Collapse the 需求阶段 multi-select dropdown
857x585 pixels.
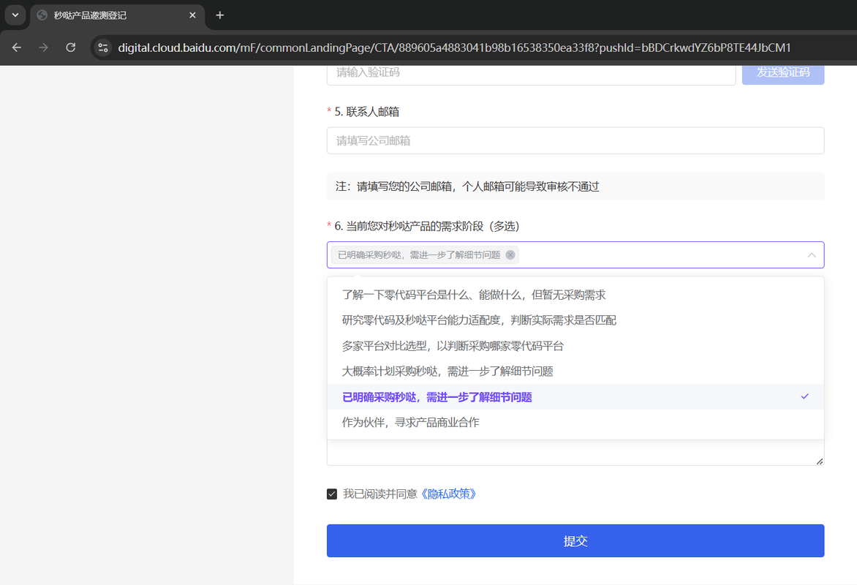pyautogui.click(x=812, y=254)
